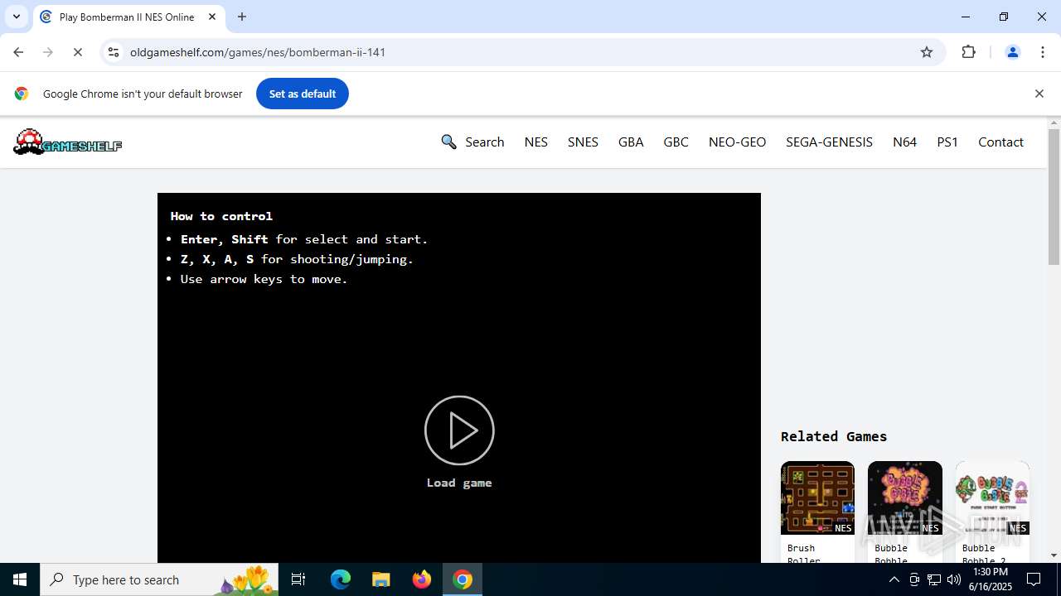Viewport: 1061px width, 596px height.
Task: Open Task View on the taskbar
Action: click(298, 579)
